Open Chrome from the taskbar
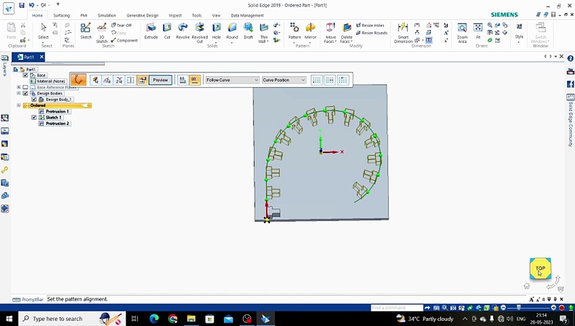This screenshot has height=326, width=575. 173,319
